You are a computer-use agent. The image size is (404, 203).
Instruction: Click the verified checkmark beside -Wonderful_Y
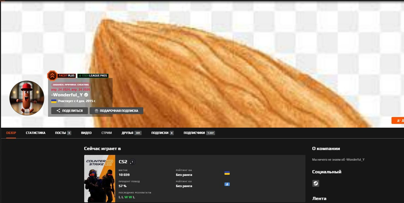click(86, 95)
